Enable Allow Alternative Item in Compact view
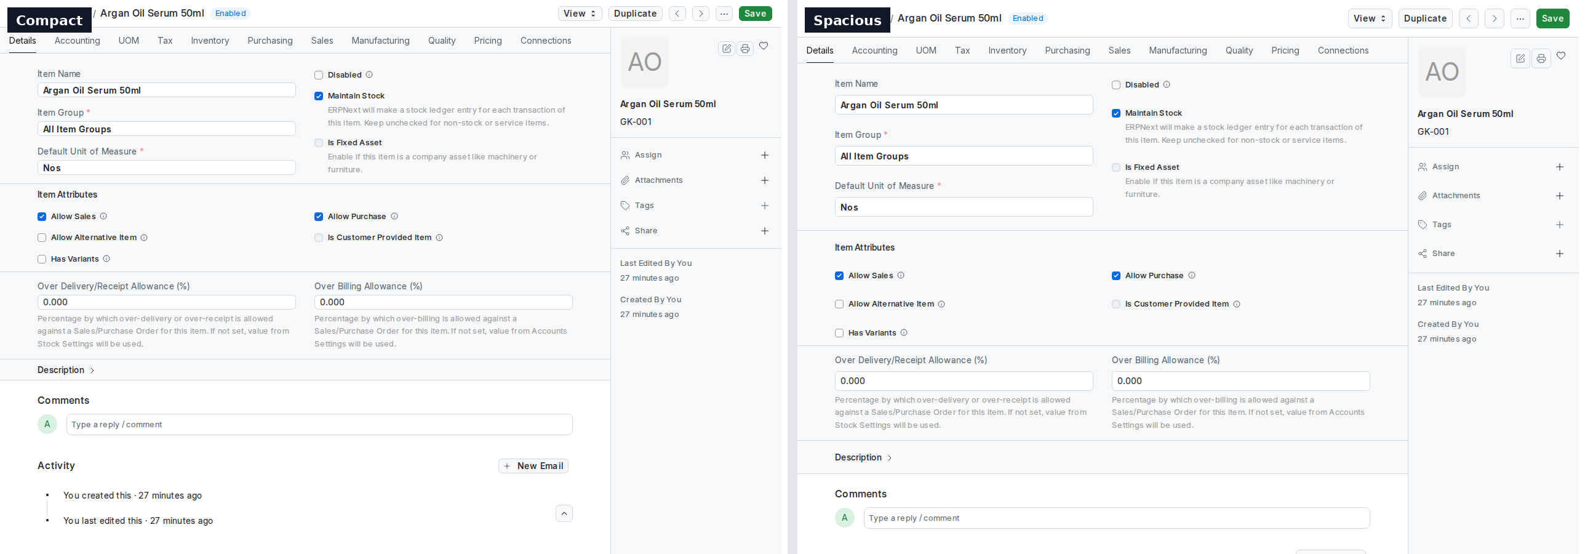The height and width of the screenshot is (554, 1585). point(42,238)
